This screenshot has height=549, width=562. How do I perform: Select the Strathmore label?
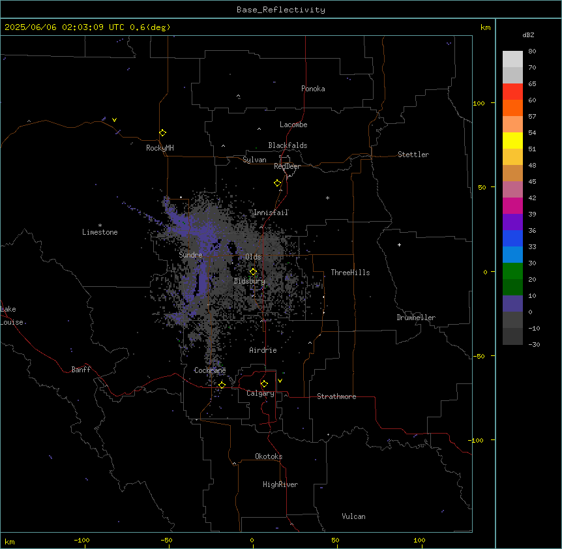click(336, 396)
